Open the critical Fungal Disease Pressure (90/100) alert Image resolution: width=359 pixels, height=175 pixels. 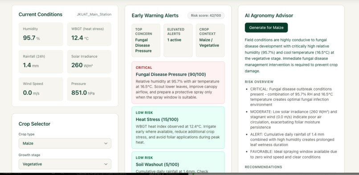pos(178,83)
